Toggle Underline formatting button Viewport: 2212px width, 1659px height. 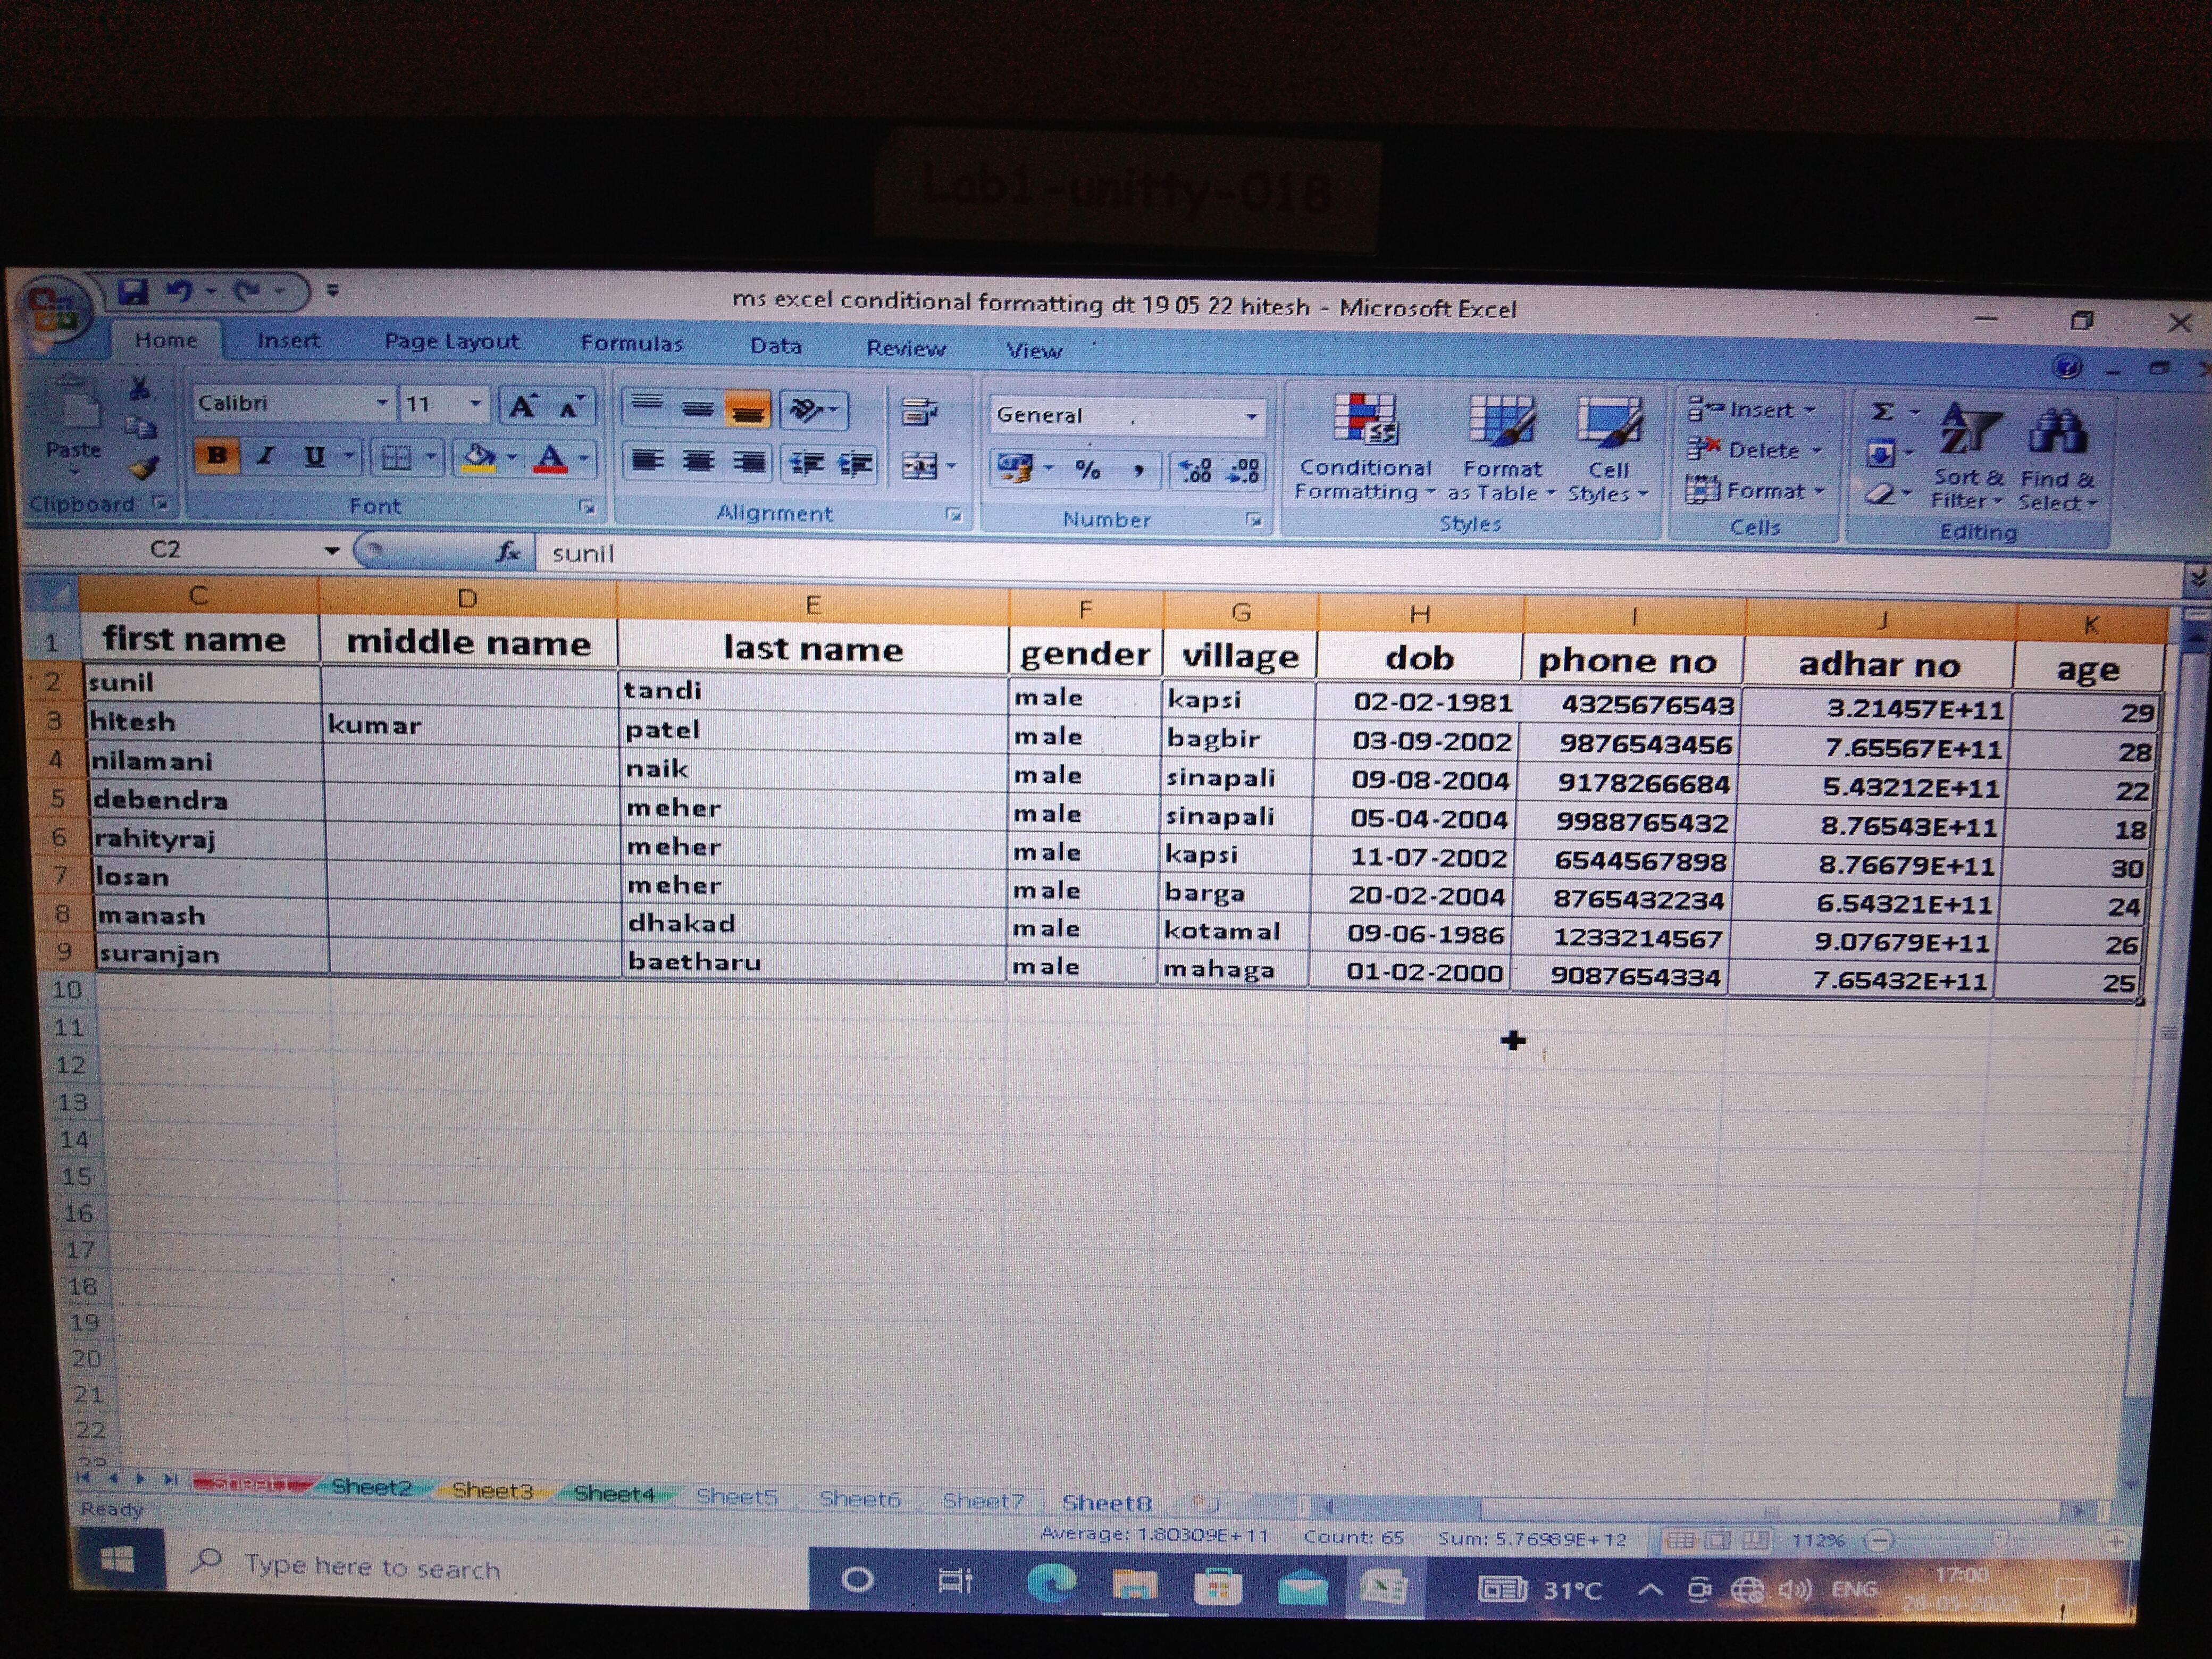tap(314, 457)
